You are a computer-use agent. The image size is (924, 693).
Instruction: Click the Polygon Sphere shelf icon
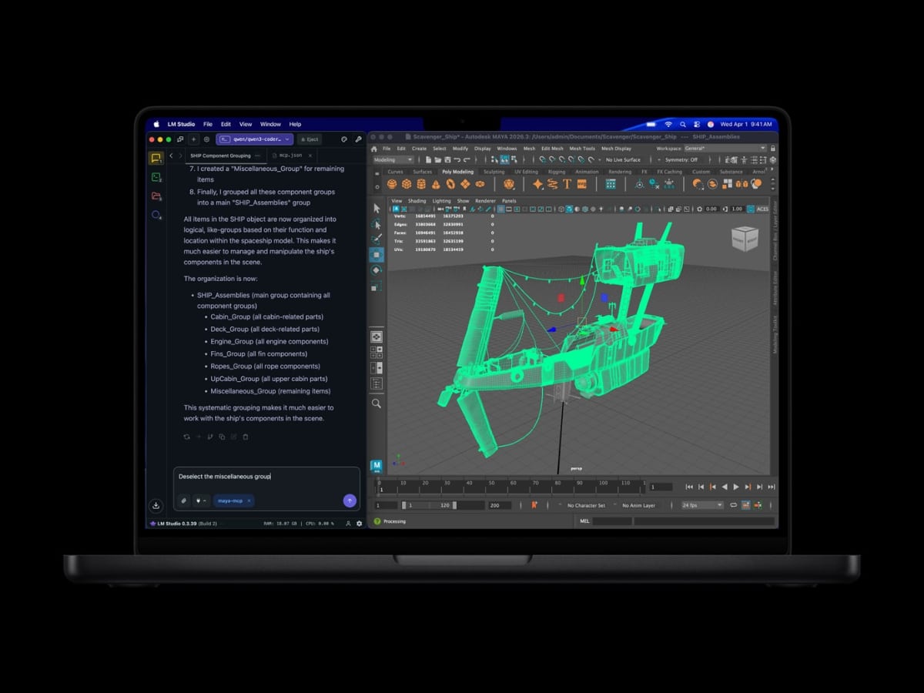392,184
